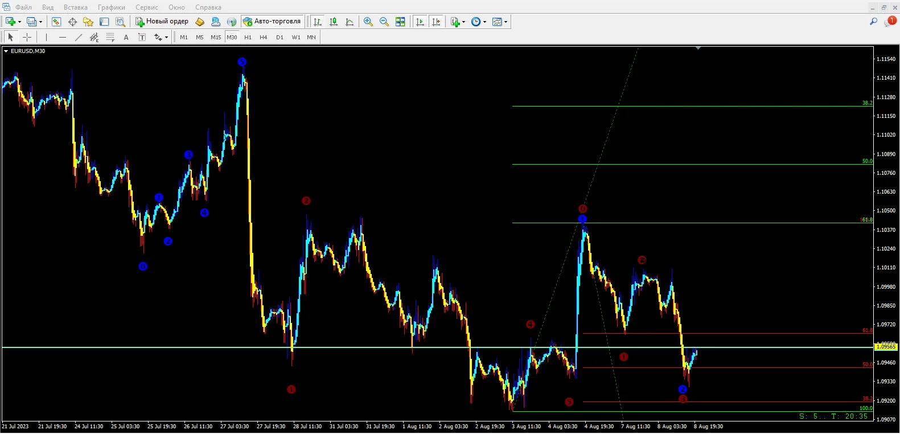This screenshot has width=900, height=434.
Task: Switch the chart to M15 timeframe
Action: click(x=216, y=37)
